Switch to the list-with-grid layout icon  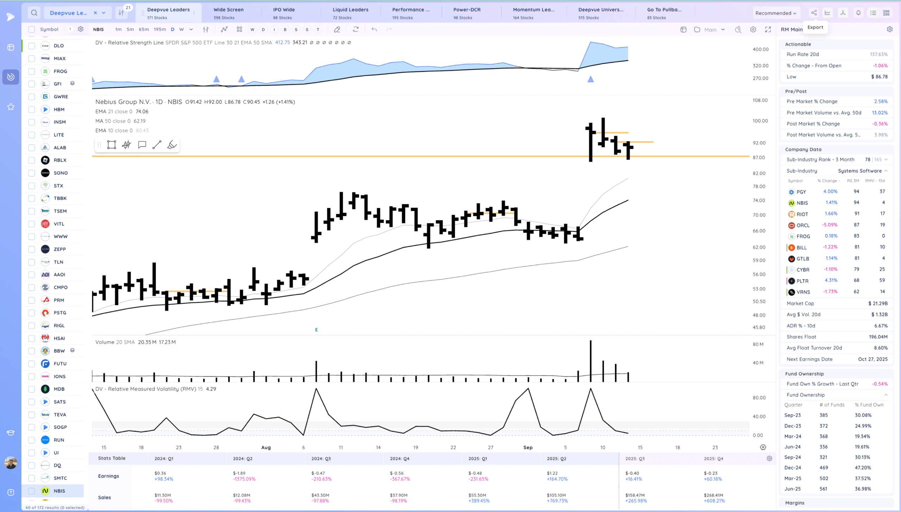click(x=887, y=13)
